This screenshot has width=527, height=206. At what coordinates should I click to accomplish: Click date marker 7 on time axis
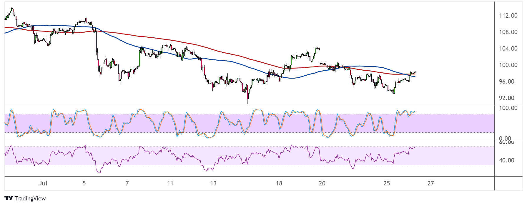(x=127, y=183)
